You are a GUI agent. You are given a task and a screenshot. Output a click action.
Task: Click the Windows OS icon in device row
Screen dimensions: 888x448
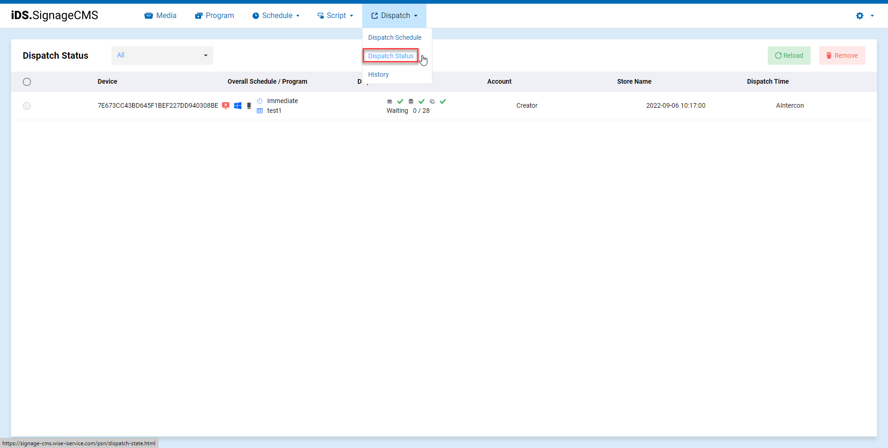click(238, 105)
